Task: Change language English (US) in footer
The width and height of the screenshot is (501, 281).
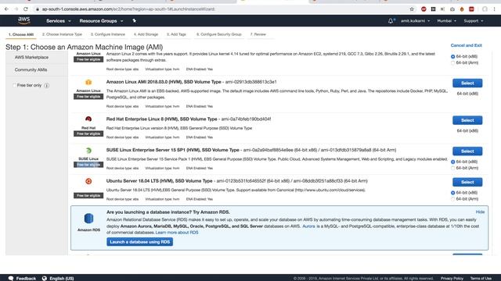Action: [62, 279]
